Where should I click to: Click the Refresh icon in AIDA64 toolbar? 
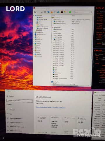click(35, 12)
